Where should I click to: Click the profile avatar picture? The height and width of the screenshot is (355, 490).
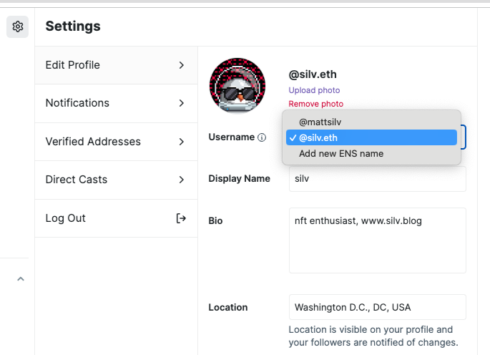(237, 84)
